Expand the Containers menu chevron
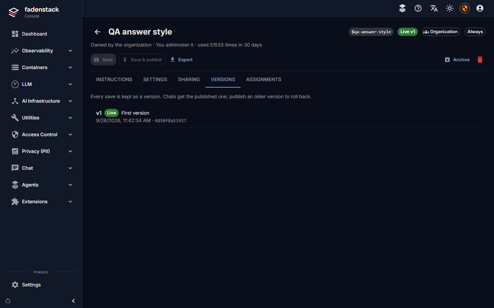 70,67
